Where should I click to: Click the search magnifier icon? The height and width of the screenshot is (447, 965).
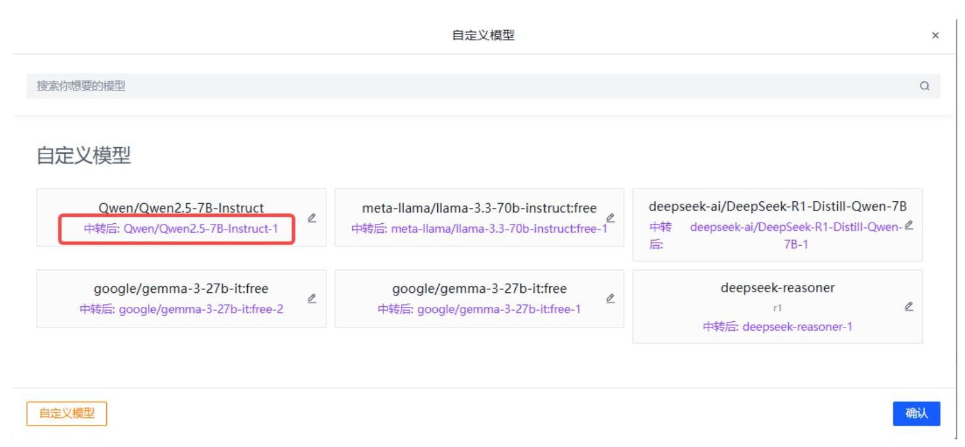pos(924,86)
